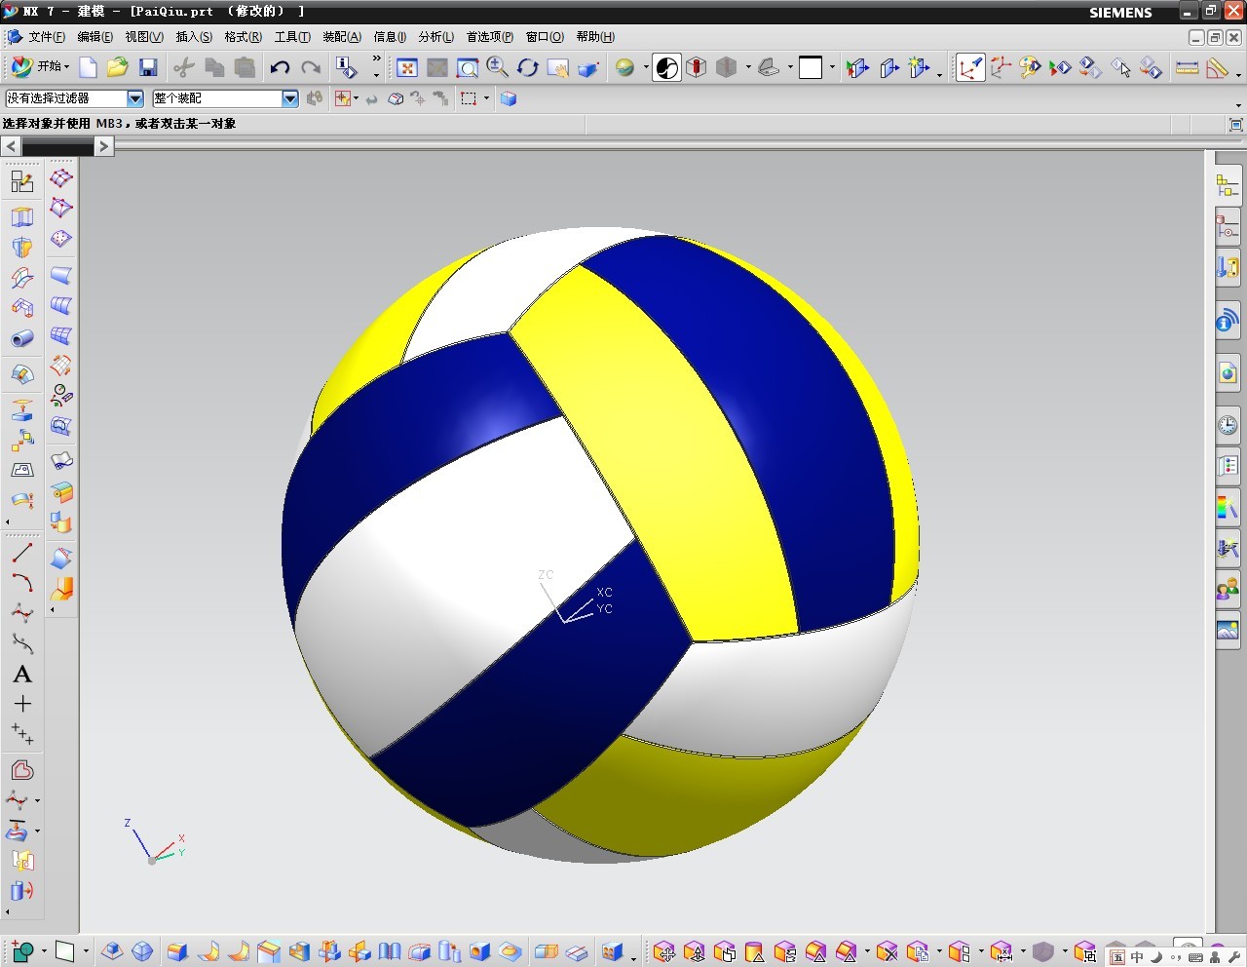Toggle the clip section red box icon
The width and height of the screenshot is (1247, 967).
[696, 67]
